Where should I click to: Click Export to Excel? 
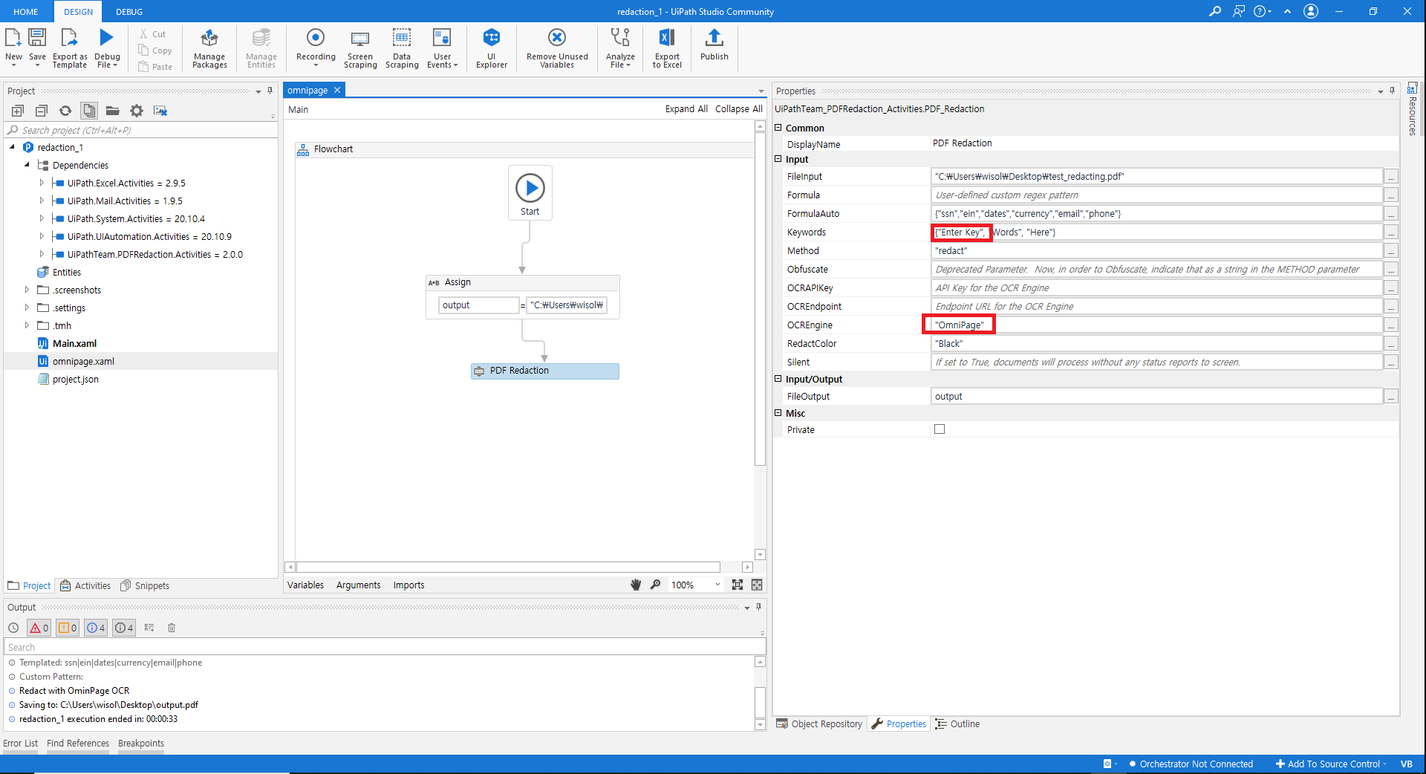point(667,48)
